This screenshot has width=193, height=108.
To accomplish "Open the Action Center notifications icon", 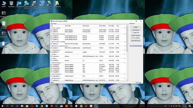I will 190,106.
